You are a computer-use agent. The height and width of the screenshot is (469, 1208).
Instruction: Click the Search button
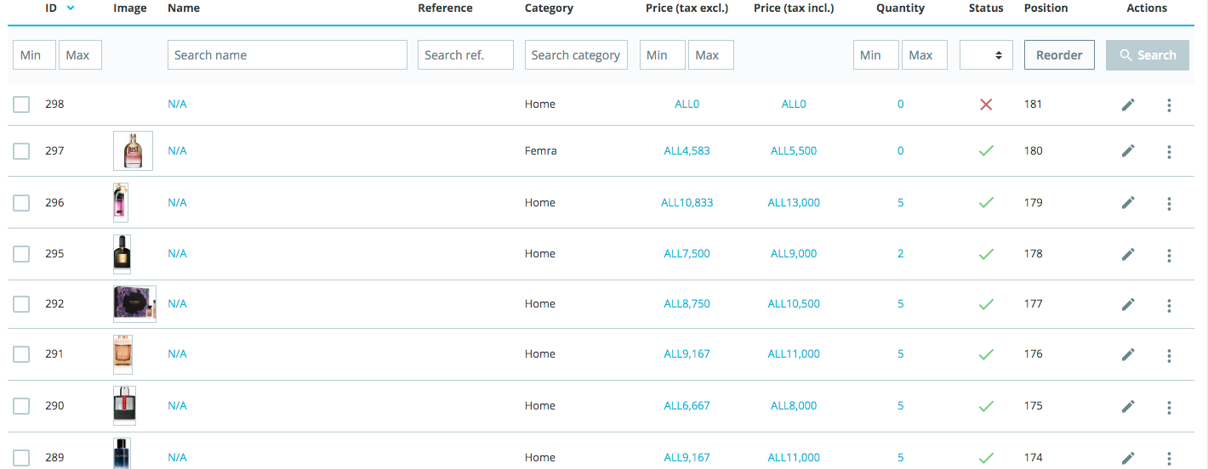pyautogui.click(x=1147, y=55)
